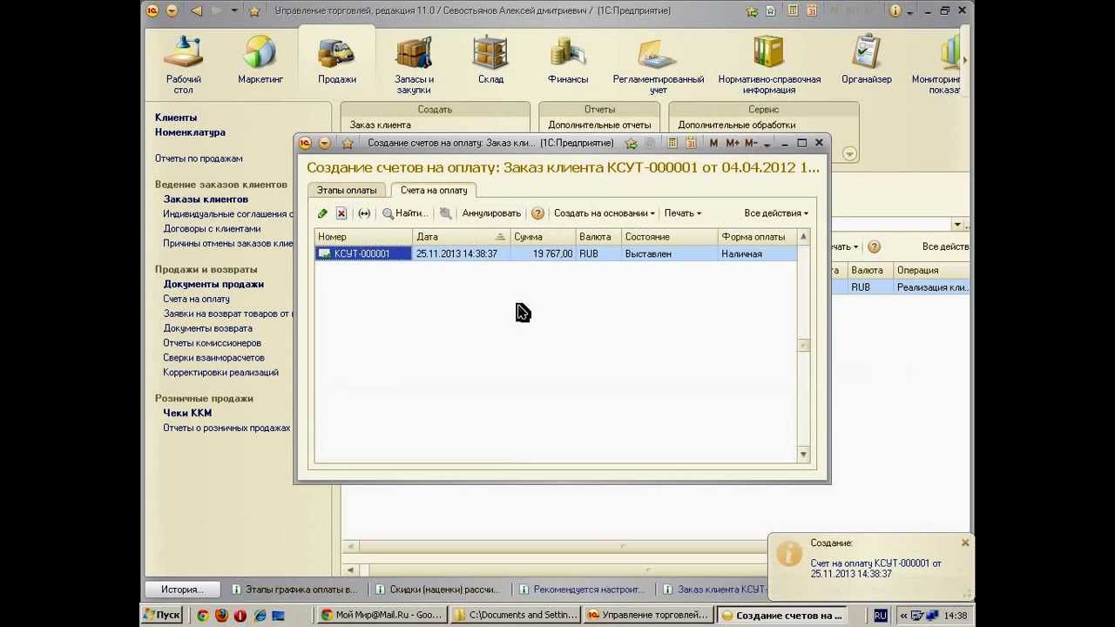This screenshot has height=627, width=1115.
Task: Open Заказы клиентов in sidebar
Action: 206,199
